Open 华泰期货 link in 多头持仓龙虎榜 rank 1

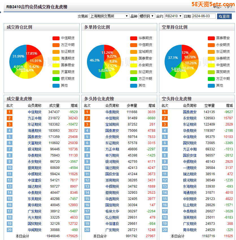pos(112,112)
